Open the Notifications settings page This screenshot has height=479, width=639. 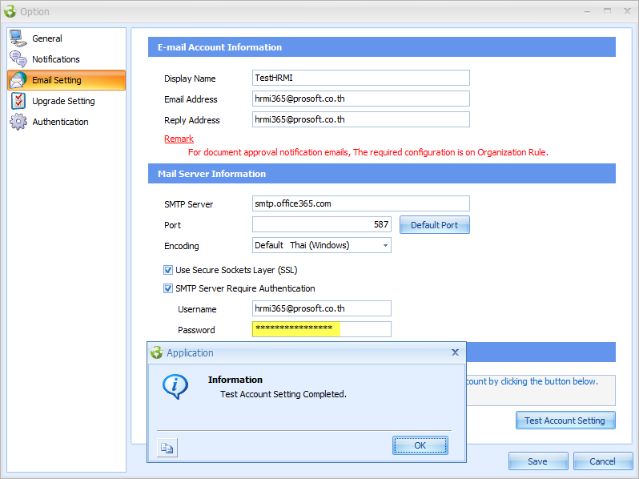point(56,59)
